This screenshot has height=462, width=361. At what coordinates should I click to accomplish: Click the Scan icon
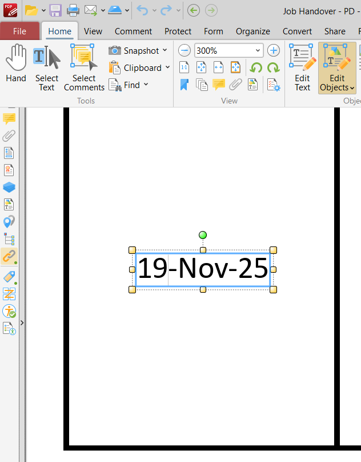click(115, 10)
